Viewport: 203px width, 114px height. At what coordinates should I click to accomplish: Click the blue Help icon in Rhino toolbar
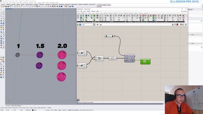(x=73, y=6)
